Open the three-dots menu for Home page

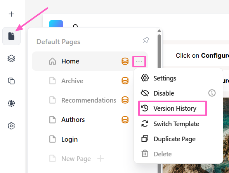click(139, 61)
